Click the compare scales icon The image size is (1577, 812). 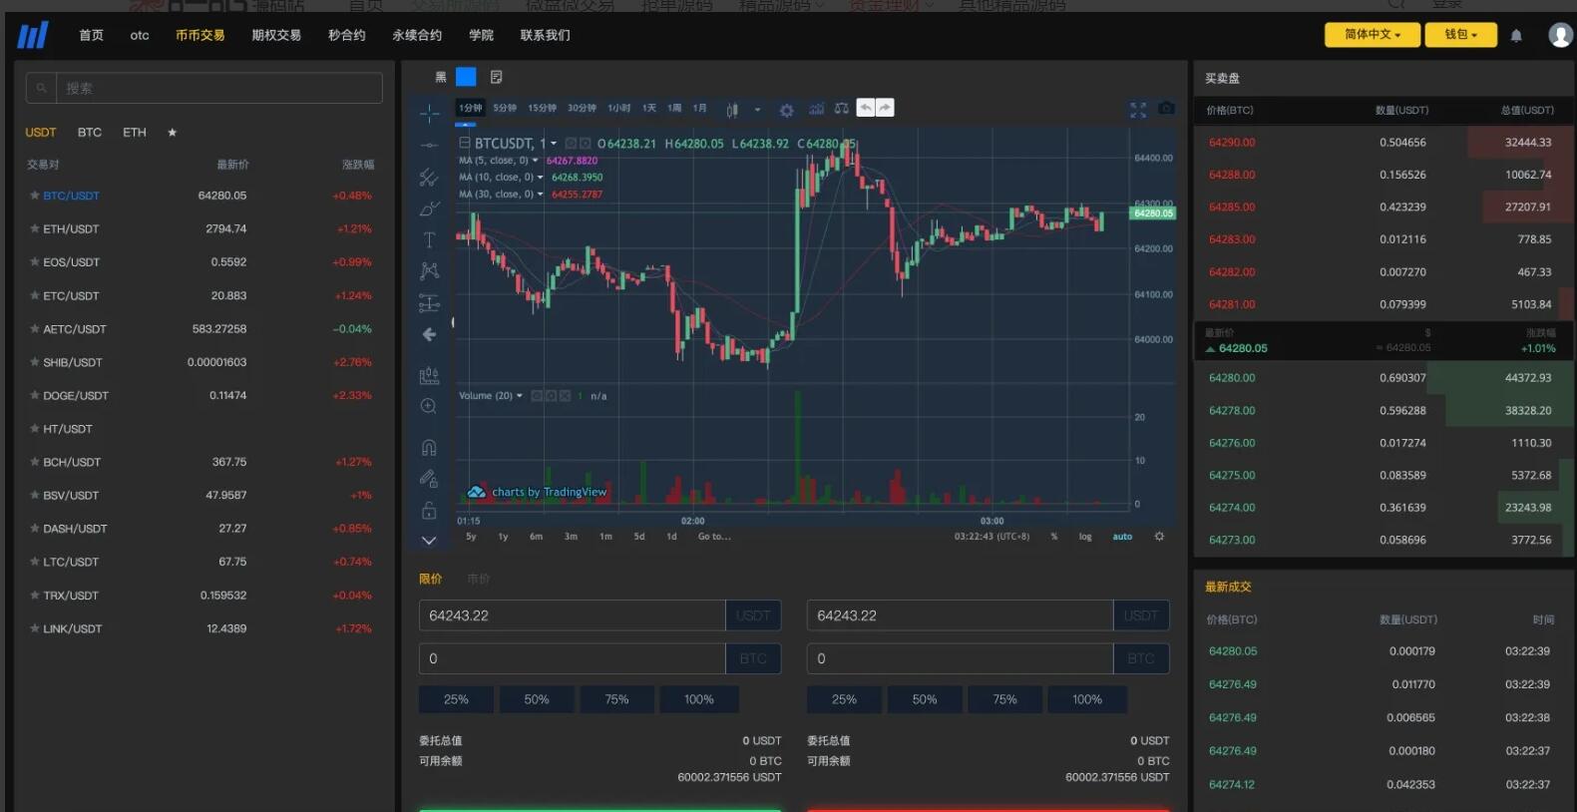point(842,109)
